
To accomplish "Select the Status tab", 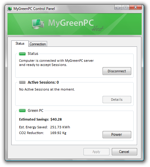I will point(20,43).
